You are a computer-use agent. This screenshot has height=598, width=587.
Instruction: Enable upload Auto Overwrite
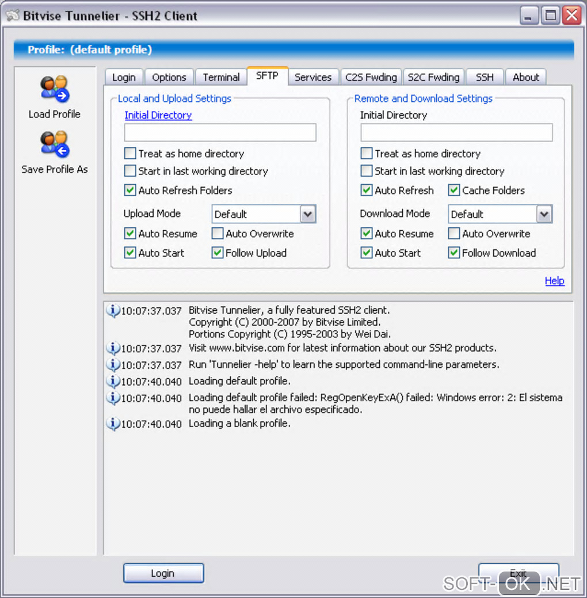click(x=218, y=233)
